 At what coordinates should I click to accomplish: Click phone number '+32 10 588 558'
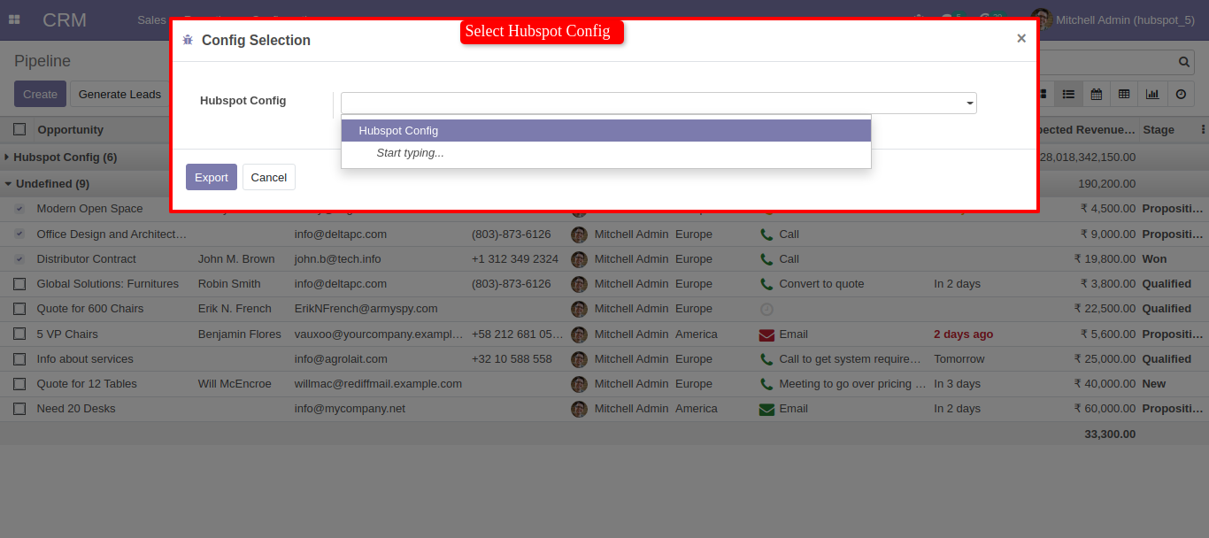pos(512,359)
